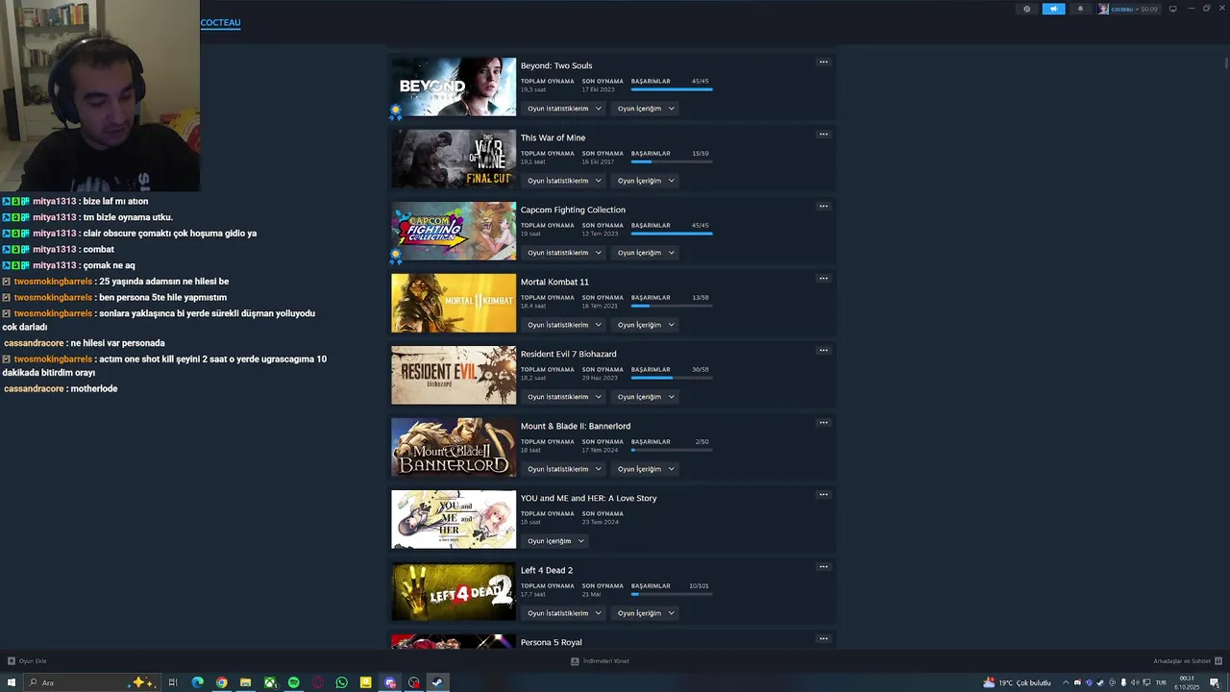Image resolution: width=1230 pixels, height=692 pixels.
Task: Open the Windows Start menu
Action: tap(12, 682)
